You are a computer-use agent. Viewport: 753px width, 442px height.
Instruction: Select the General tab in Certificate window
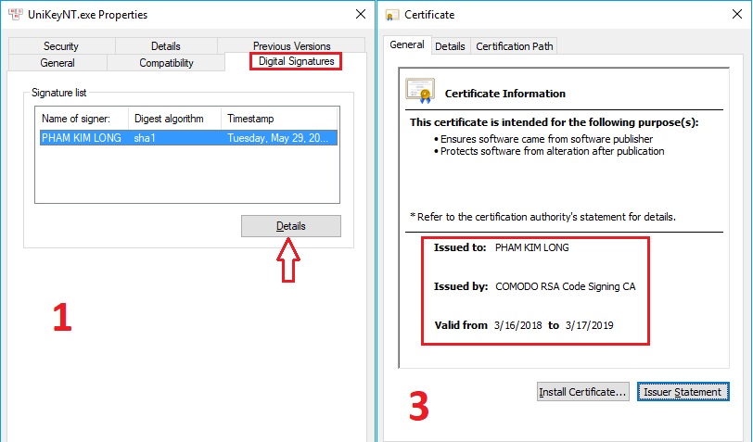407,44
